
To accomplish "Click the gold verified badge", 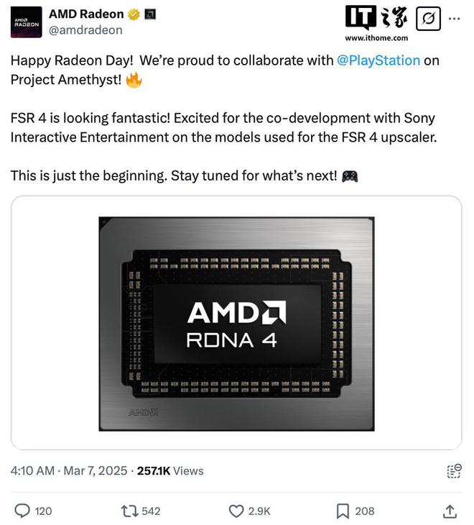I will click(134, 14).
